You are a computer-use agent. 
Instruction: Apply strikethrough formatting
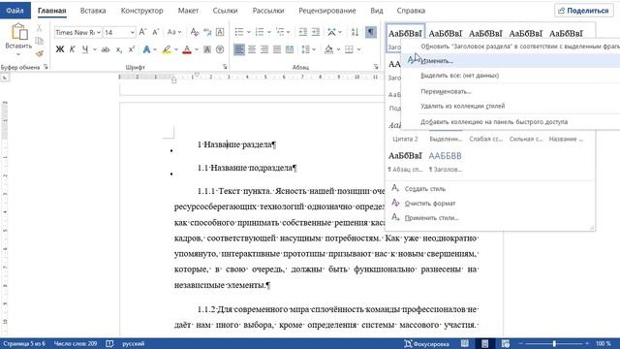click(106, 49)
